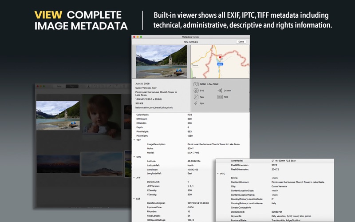
Task: Click the PixelXDimension value 307.2
Action: pos(274,165)
